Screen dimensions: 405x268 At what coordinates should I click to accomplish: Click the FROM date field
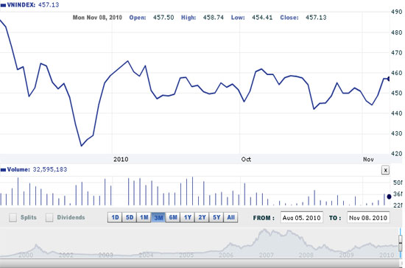click(301, 218)
